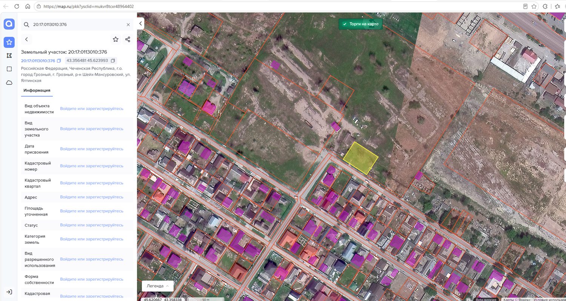
Task: Bookmark page with browser star icon
Action: [x=534, y=6]
